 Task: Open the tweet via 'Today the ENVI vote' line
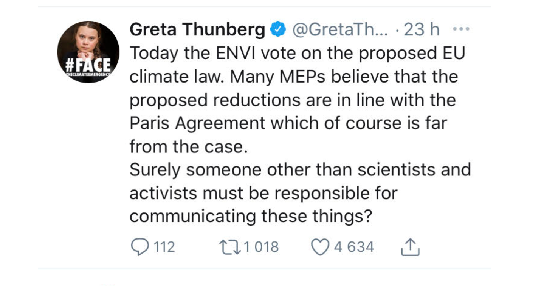297,54
